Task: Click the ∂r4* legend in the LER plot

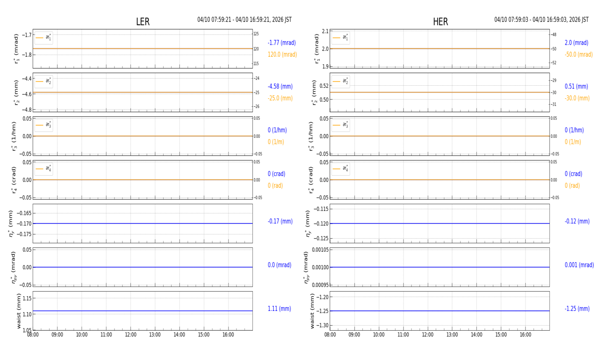Action: (44, 169)
